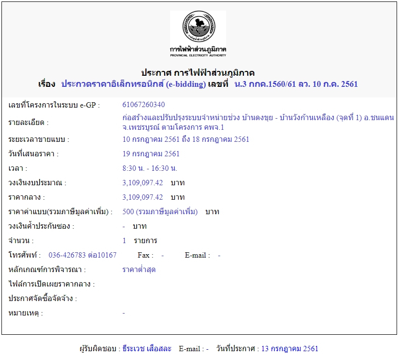Select label 'เวลา :'

17,168
